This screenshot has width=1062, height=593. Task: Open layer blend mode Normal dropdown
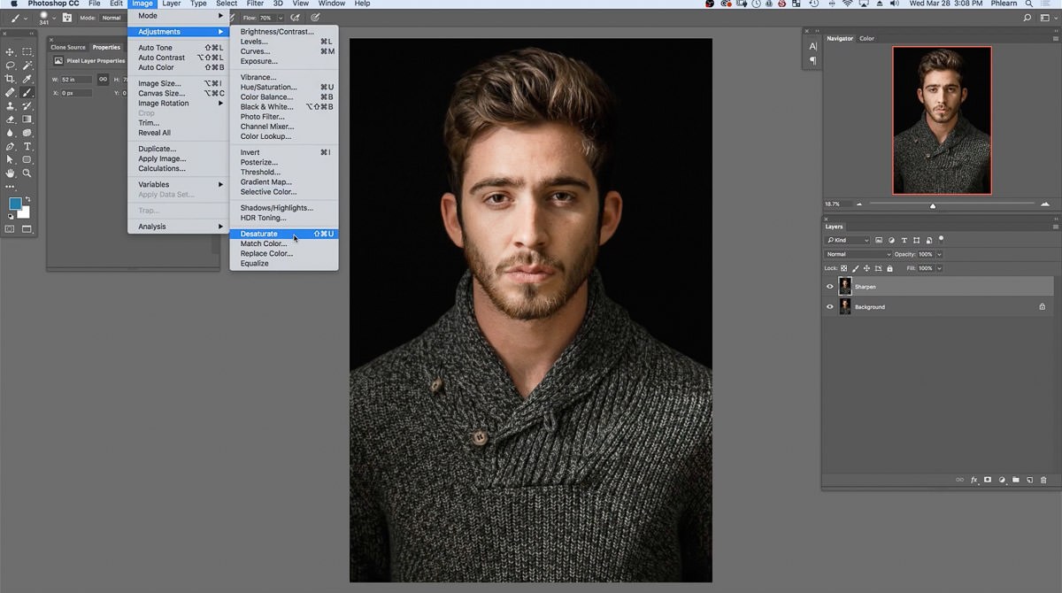pos(858,254)
